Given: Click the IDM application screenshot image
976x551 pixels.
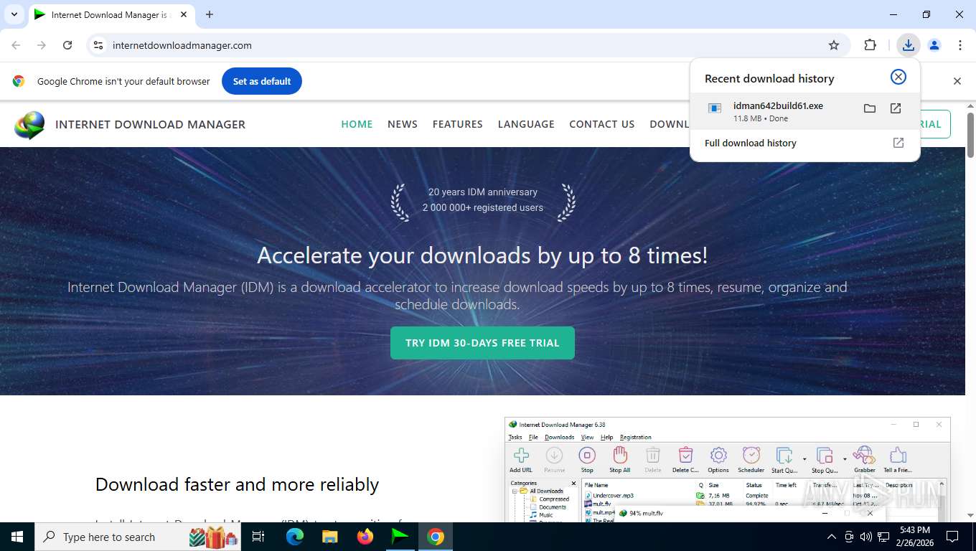Looking at the screenshot, I should click(727, 469).
